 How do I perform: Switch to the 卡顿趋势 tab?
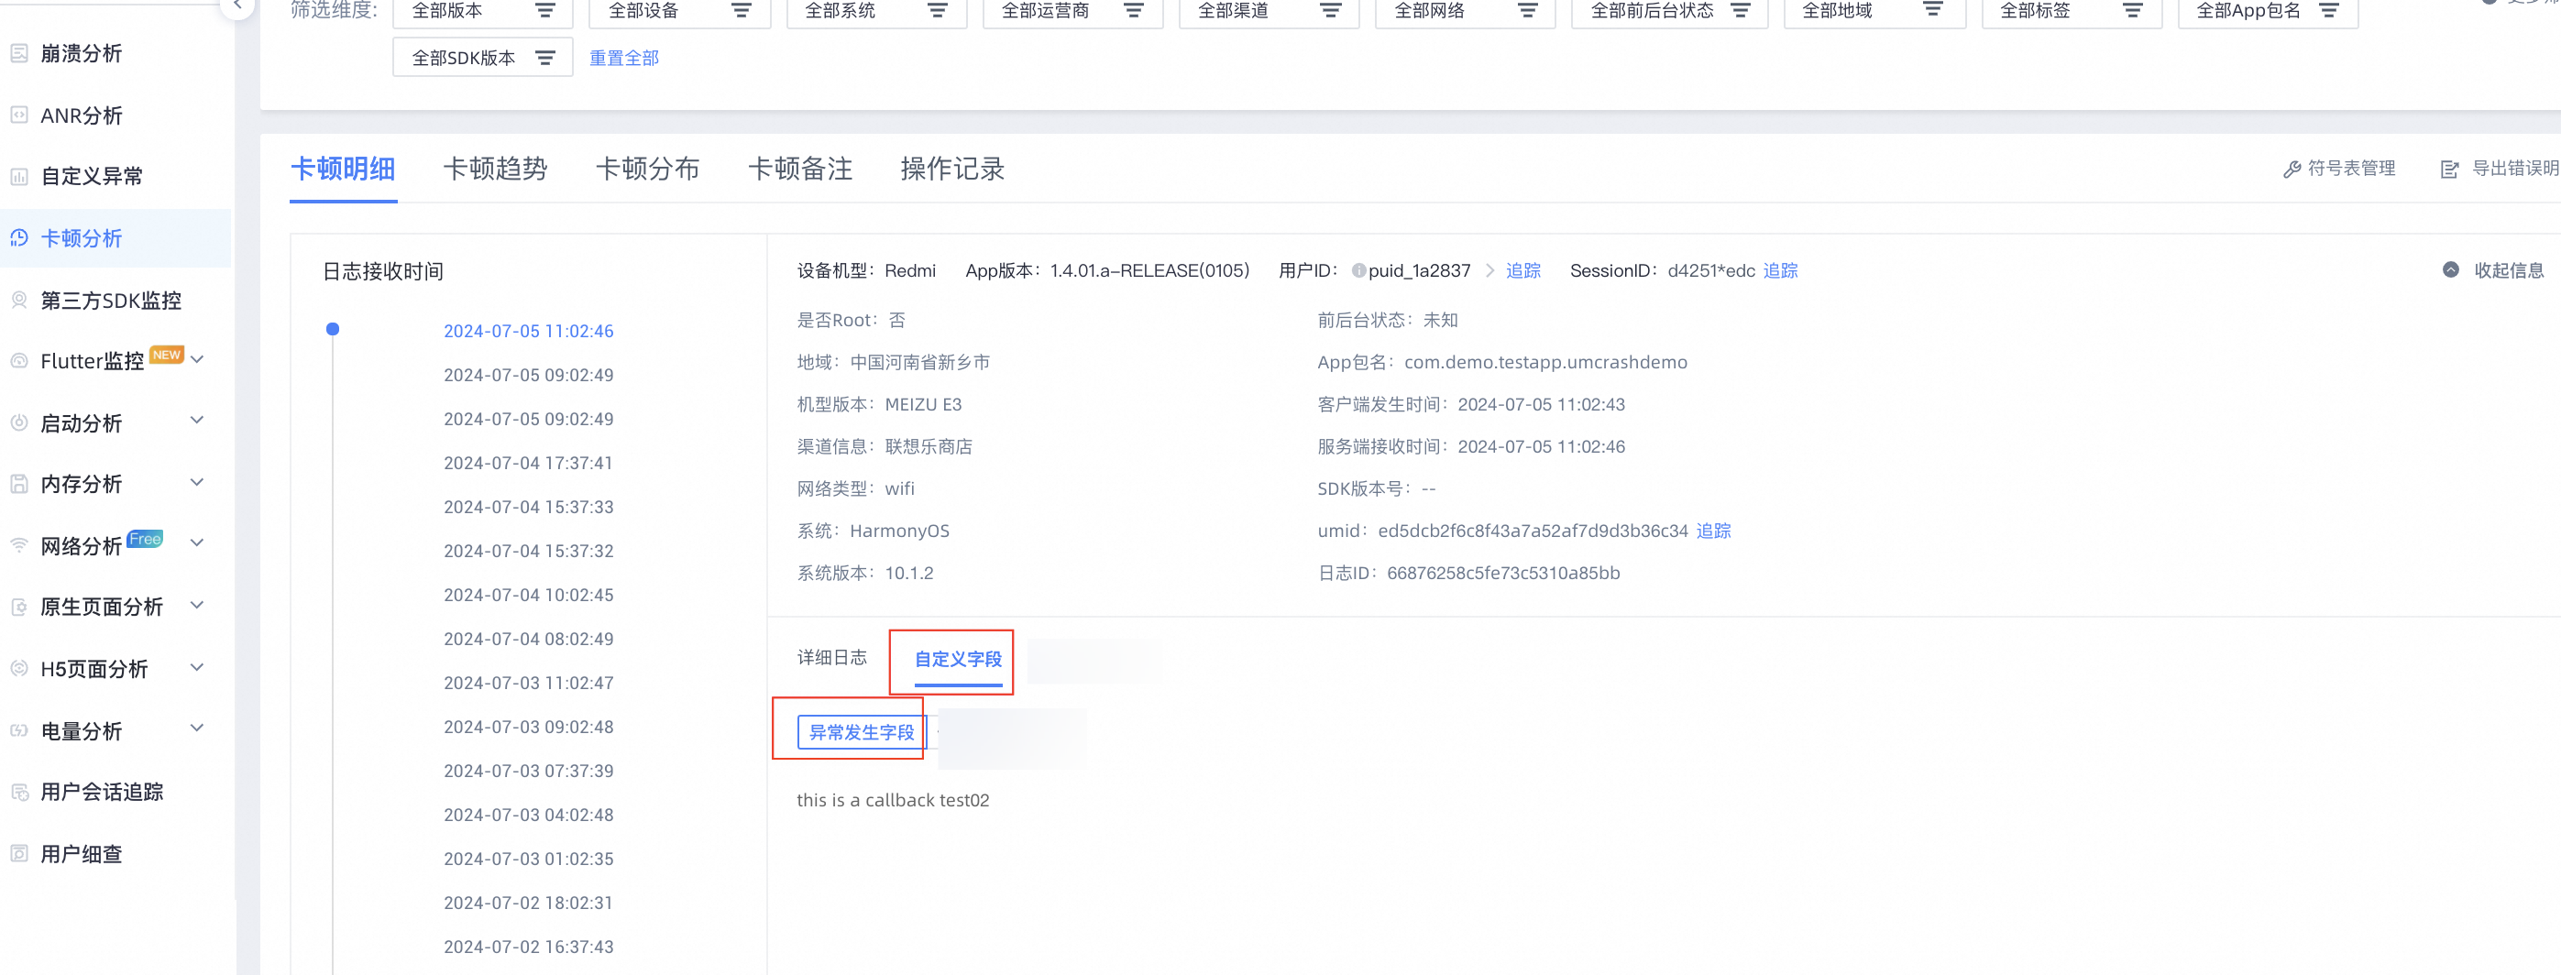[x=495, y=169]
